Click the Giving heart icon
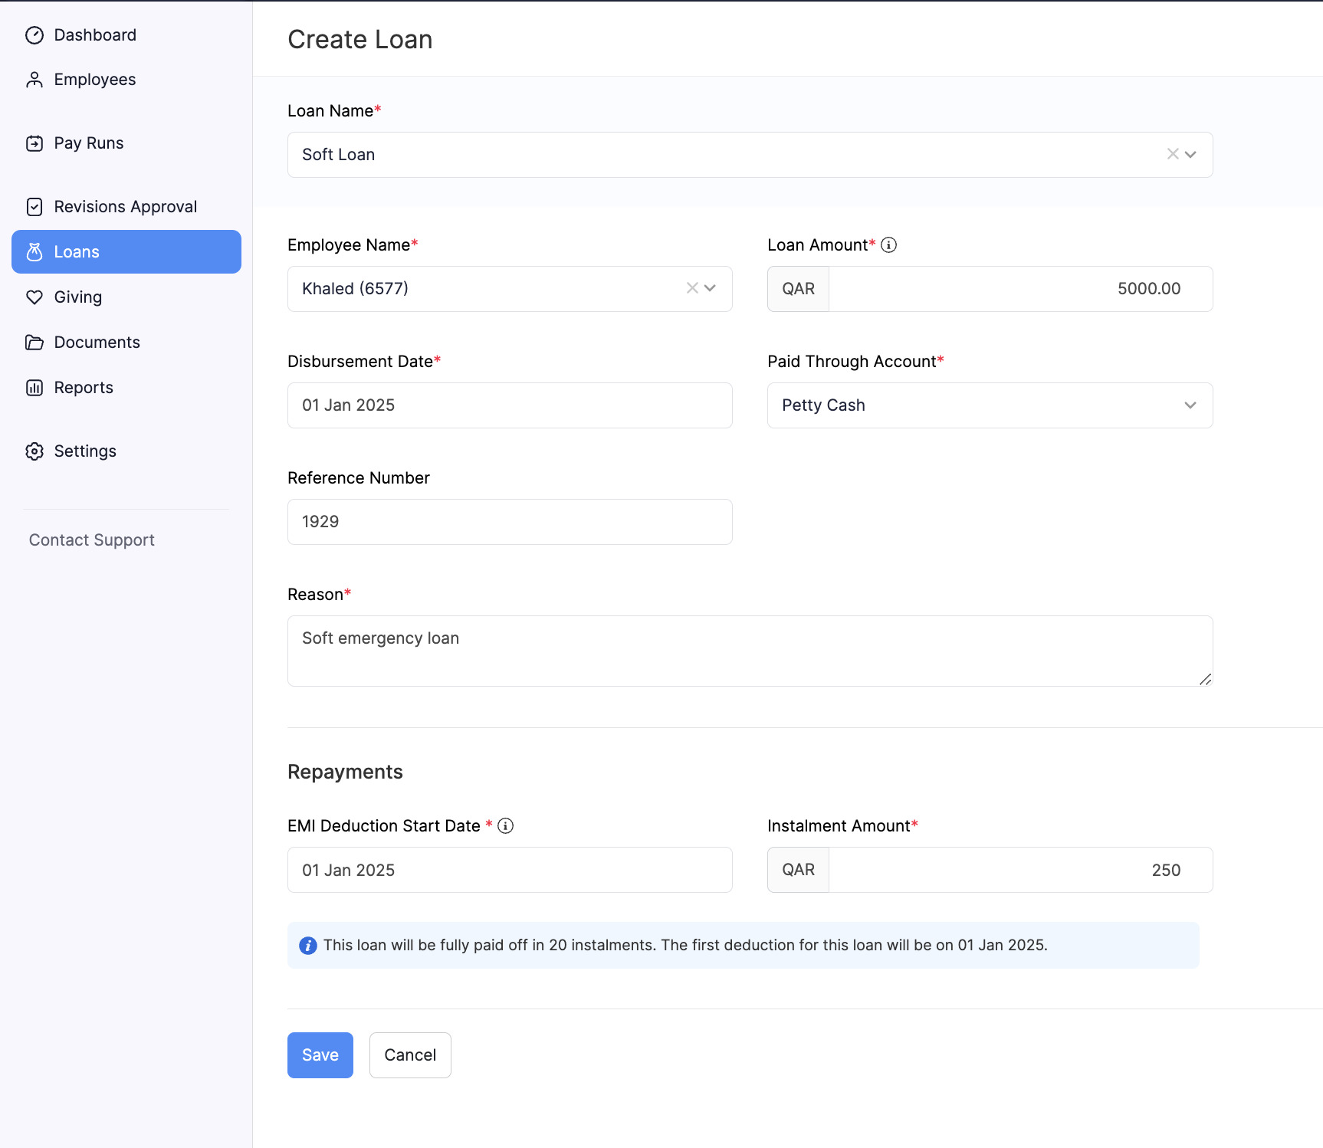The image size is (1323, 1148). [34, 297]
